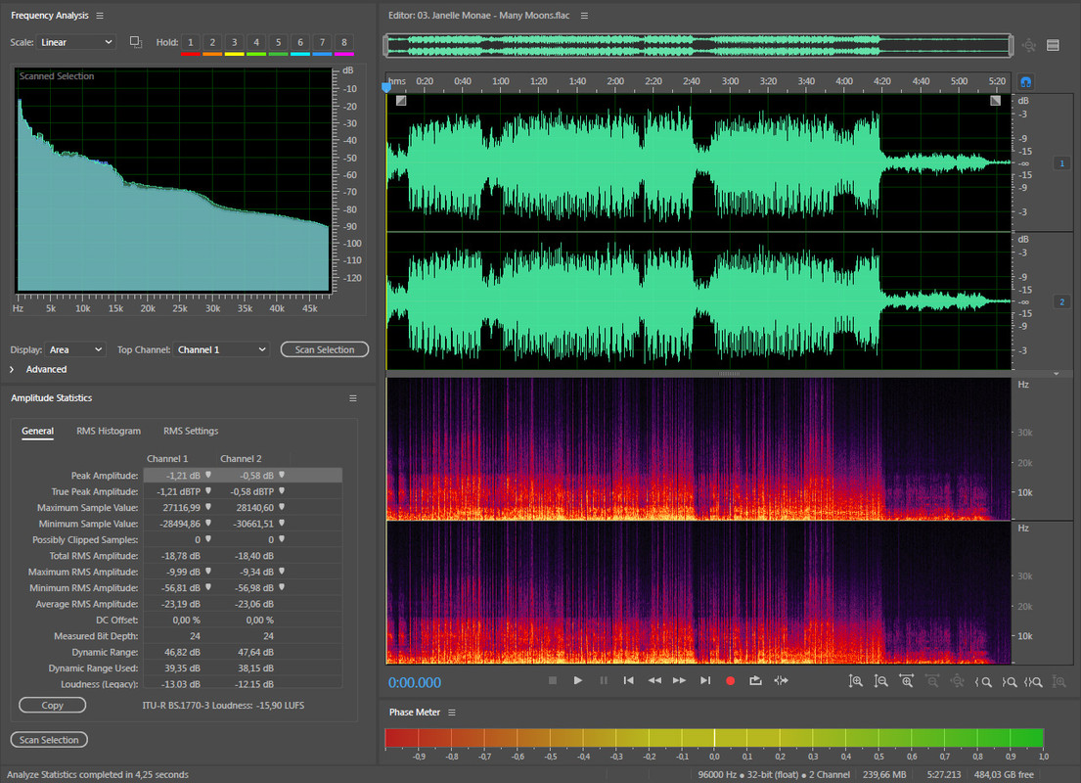This screenshot has height=783, width=1081.
Task: Toggle Hold button 7
Action: [322, 42]
